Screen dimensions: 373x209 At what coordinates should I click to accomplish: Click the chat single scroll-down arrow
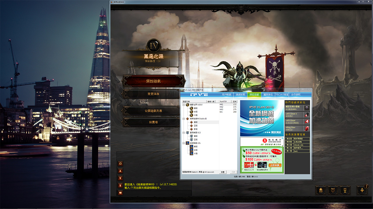(120, 178)
